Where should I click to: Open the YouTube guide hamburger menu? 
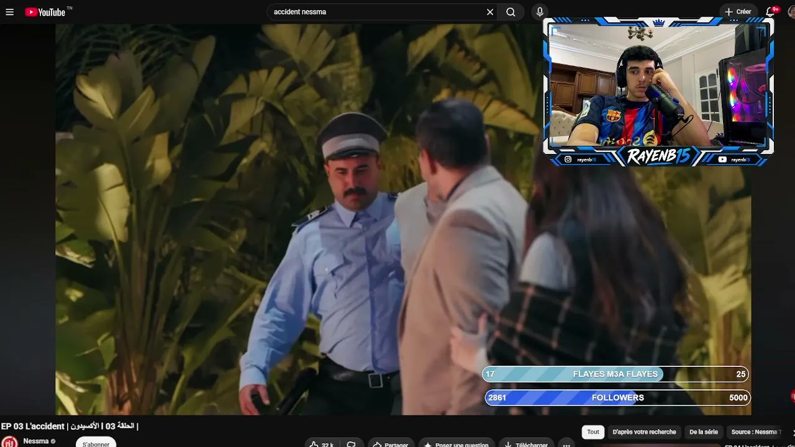pyautogui.click(x=9, y=12)
